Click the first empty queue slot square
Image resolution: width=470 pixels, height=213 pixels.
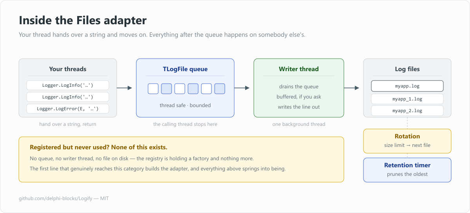click(153, 89)
